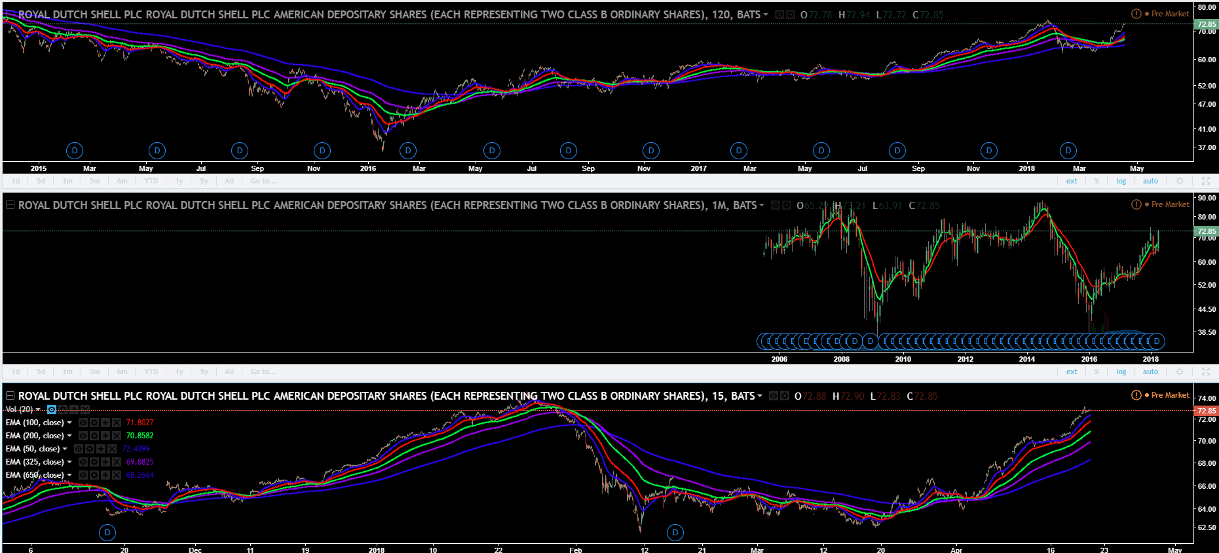
Task: Open settings gear for EMA (325, close)
Action: pyautogui.click(x=94, y=462)
